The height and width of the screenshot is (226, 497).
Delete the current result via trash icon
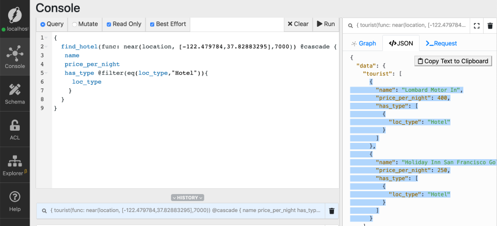[490, 26]
